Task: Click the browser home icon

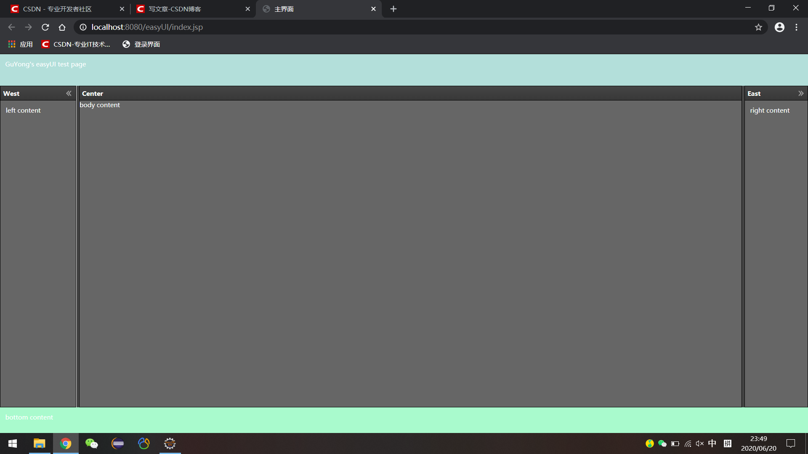Action: point(62,27)
